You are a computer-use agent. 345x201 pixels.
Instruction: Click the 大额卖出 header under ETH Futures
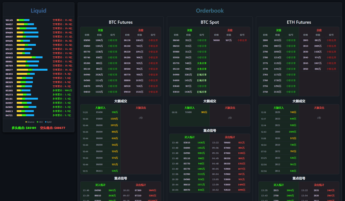[x=319, y=108]
